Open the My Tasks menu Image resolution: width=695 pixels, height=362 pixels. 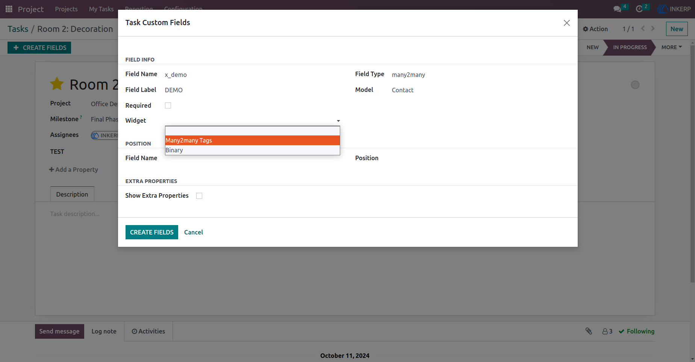(101, 9)
